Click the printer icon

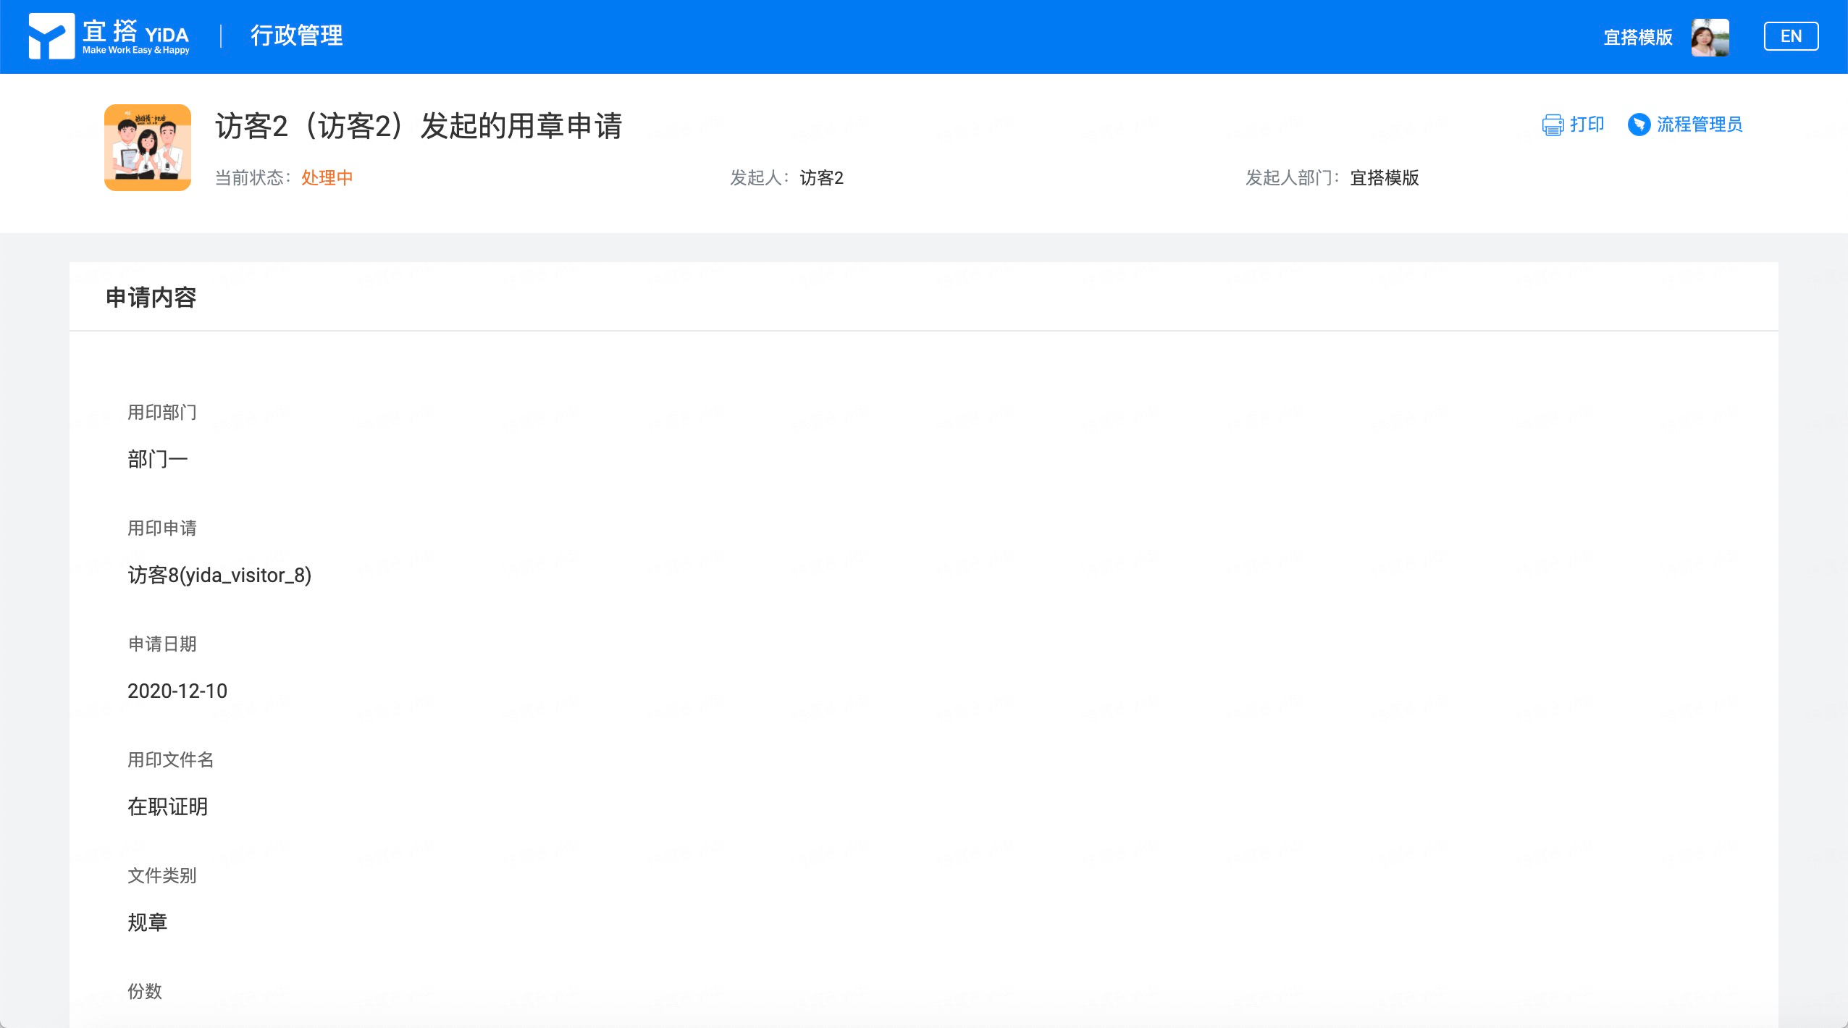(x=1553, y=125)
